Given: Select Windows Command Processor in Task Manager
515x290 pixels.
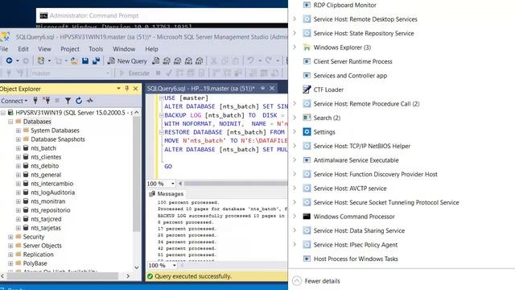Looking at the screenshot, I should click(354, 217).
